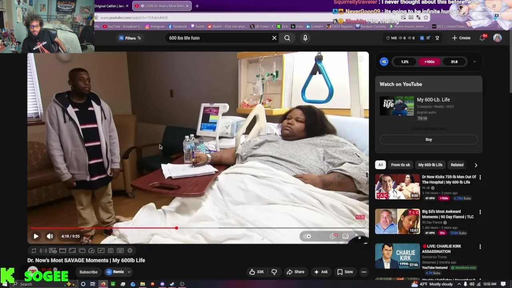Mute the video with the speaker icon
This screenshot has height=288, width=512.
[50, 236]
